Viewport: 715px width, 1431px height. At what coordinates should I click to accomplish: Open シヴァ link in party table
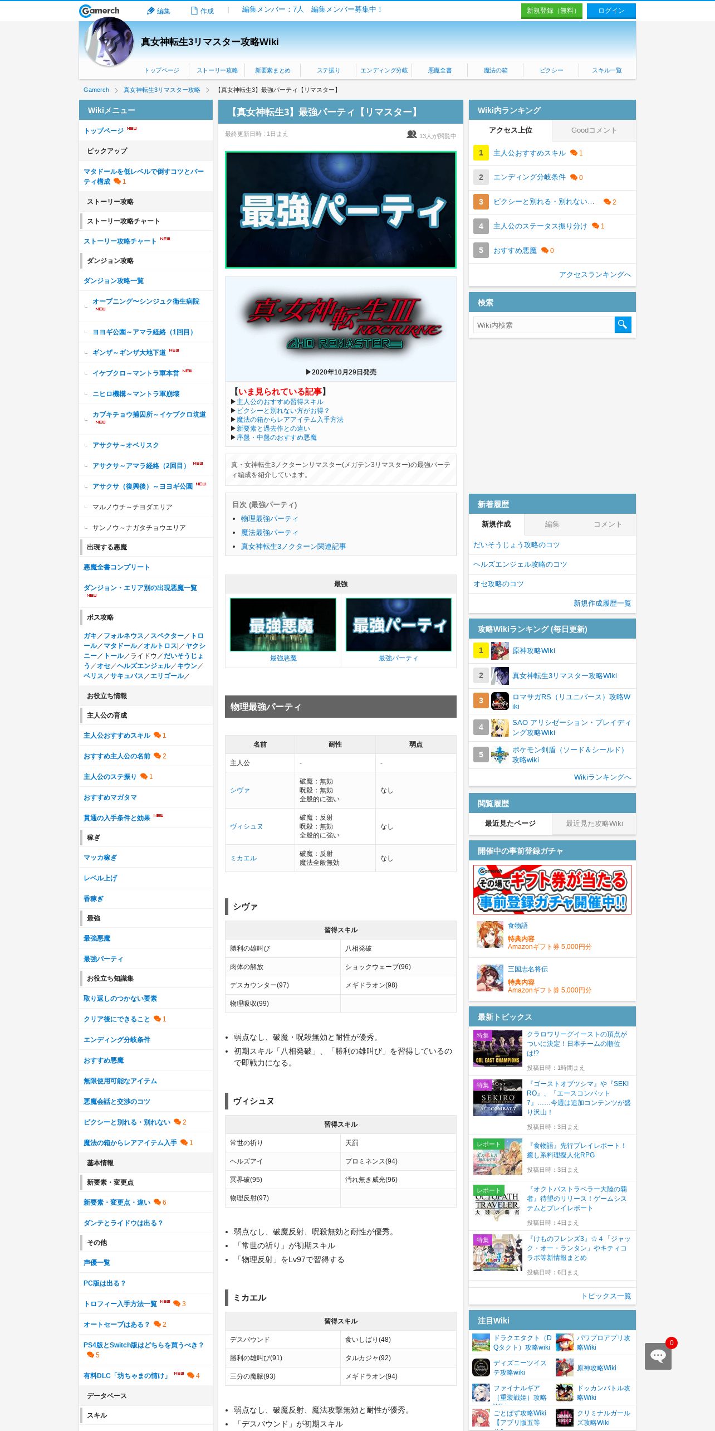click(x=240, y=790)
